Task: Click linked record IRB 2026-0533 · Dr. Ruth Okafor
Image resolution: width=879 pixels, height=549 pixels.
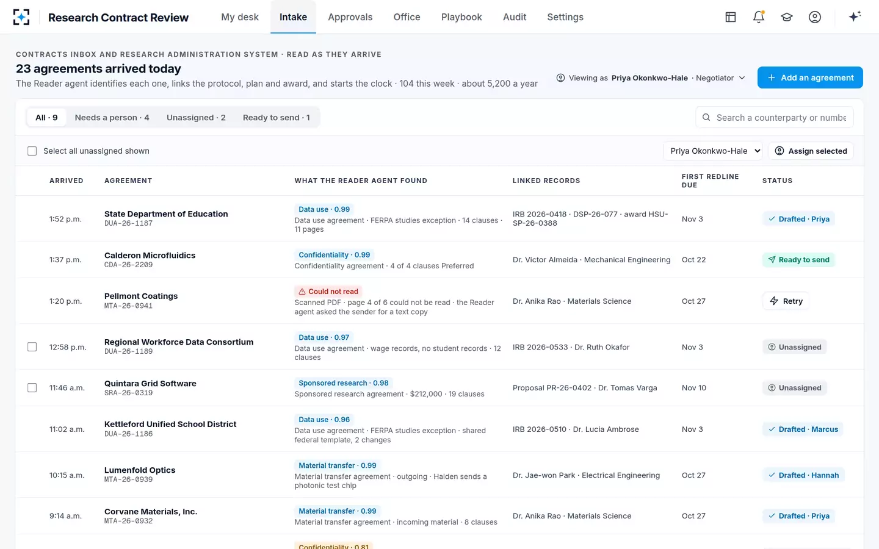Action: pyautogui.click(x=571, y=347)
